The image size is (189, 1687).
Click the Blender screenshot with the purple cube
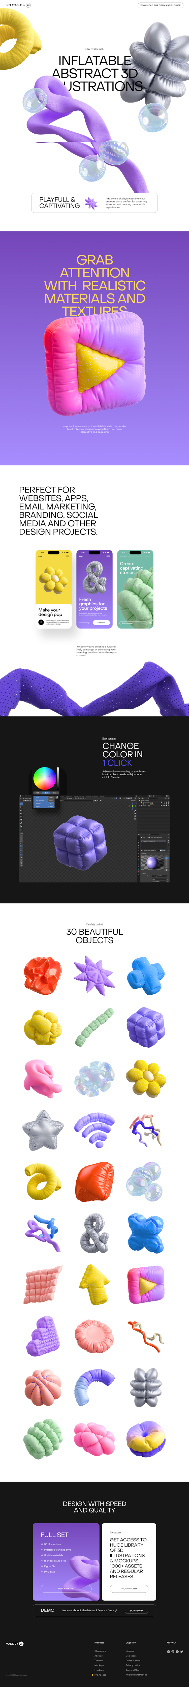tap(94, 839)
